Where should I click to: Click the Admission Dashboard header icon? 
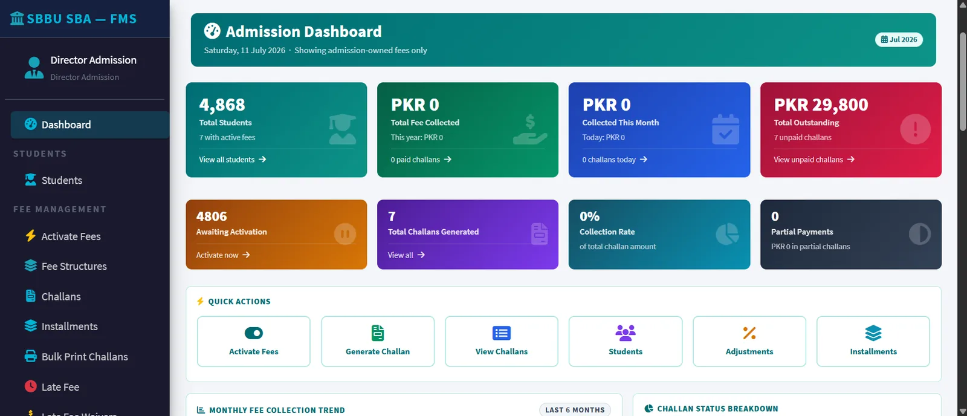point(212,31)
